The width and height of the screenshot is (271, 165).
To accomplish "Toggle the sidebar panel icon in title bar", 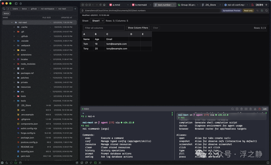I will [x=16, y=4].
